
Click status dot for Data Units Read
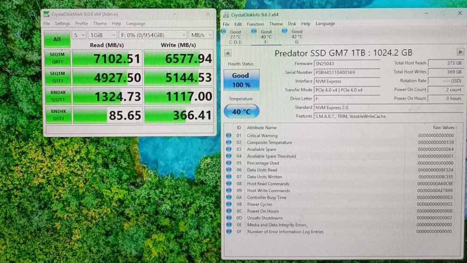pyautogui.click(x=229, y=170)
